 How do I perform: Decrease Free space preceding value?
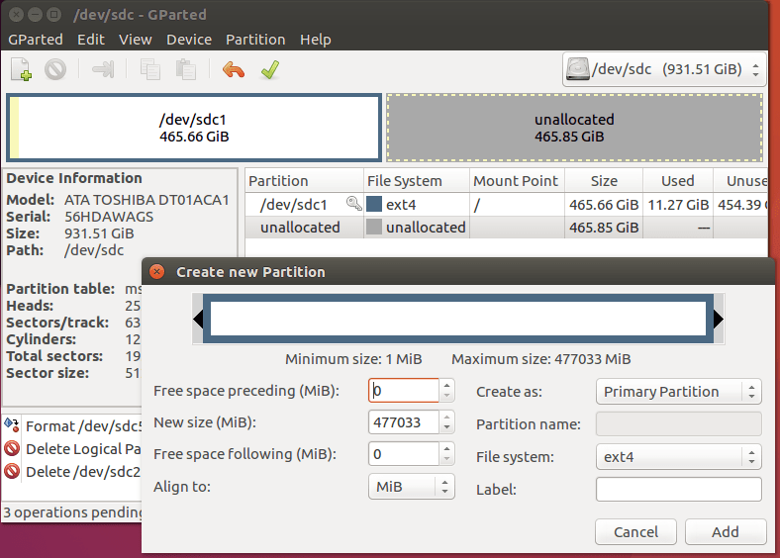[x=446, y=397]
